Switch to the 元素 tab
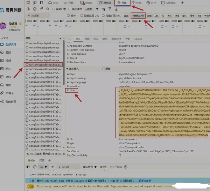Viewport: 210px width, 191px height. tap(69, 3)
